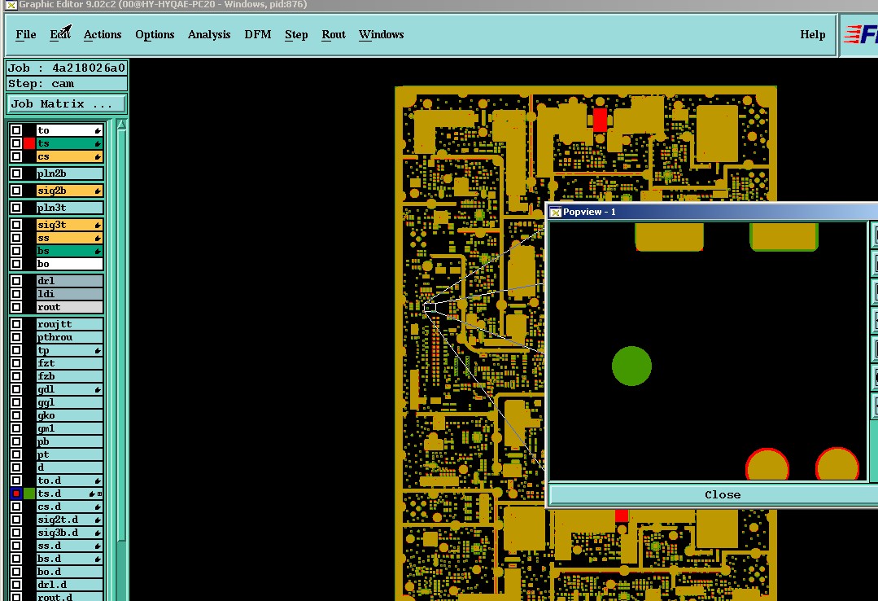Click the hand icon on layer sig3b.d

(98, 533)
